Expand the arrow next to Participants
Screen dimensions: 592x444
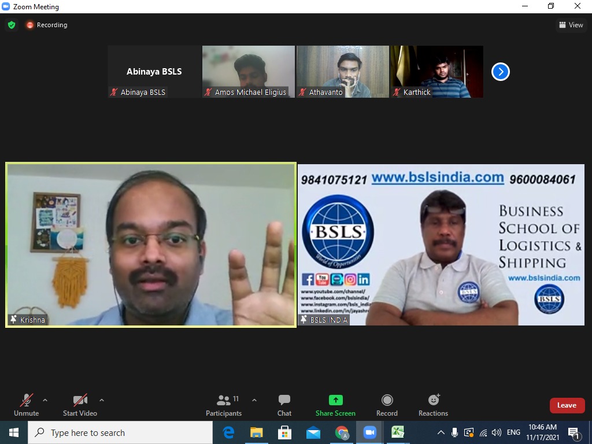(254, 400)
